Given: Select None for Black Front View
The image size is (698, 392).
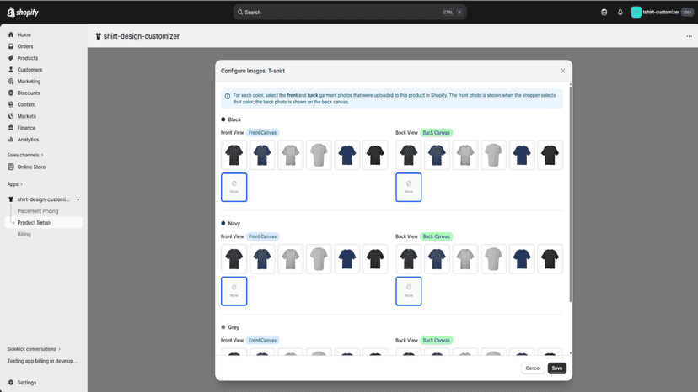Looking at the screenshot, I should (x=234, y=187).
